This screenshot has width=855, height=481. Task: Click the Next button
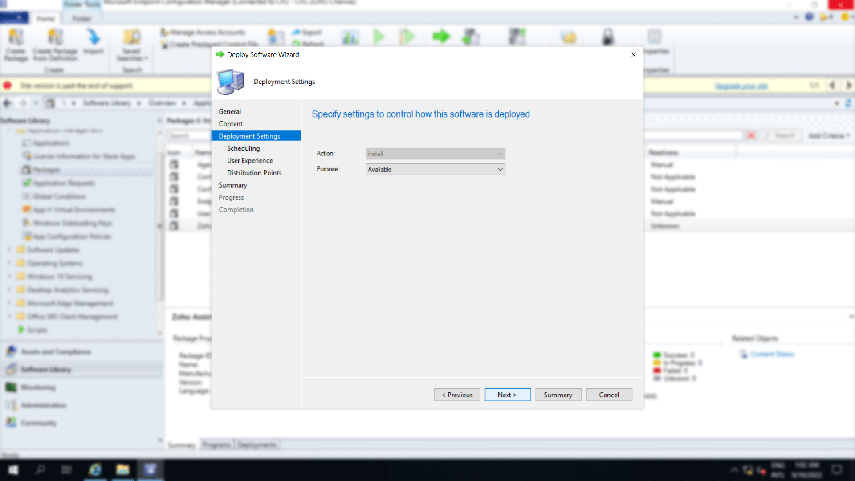(507, 395)
